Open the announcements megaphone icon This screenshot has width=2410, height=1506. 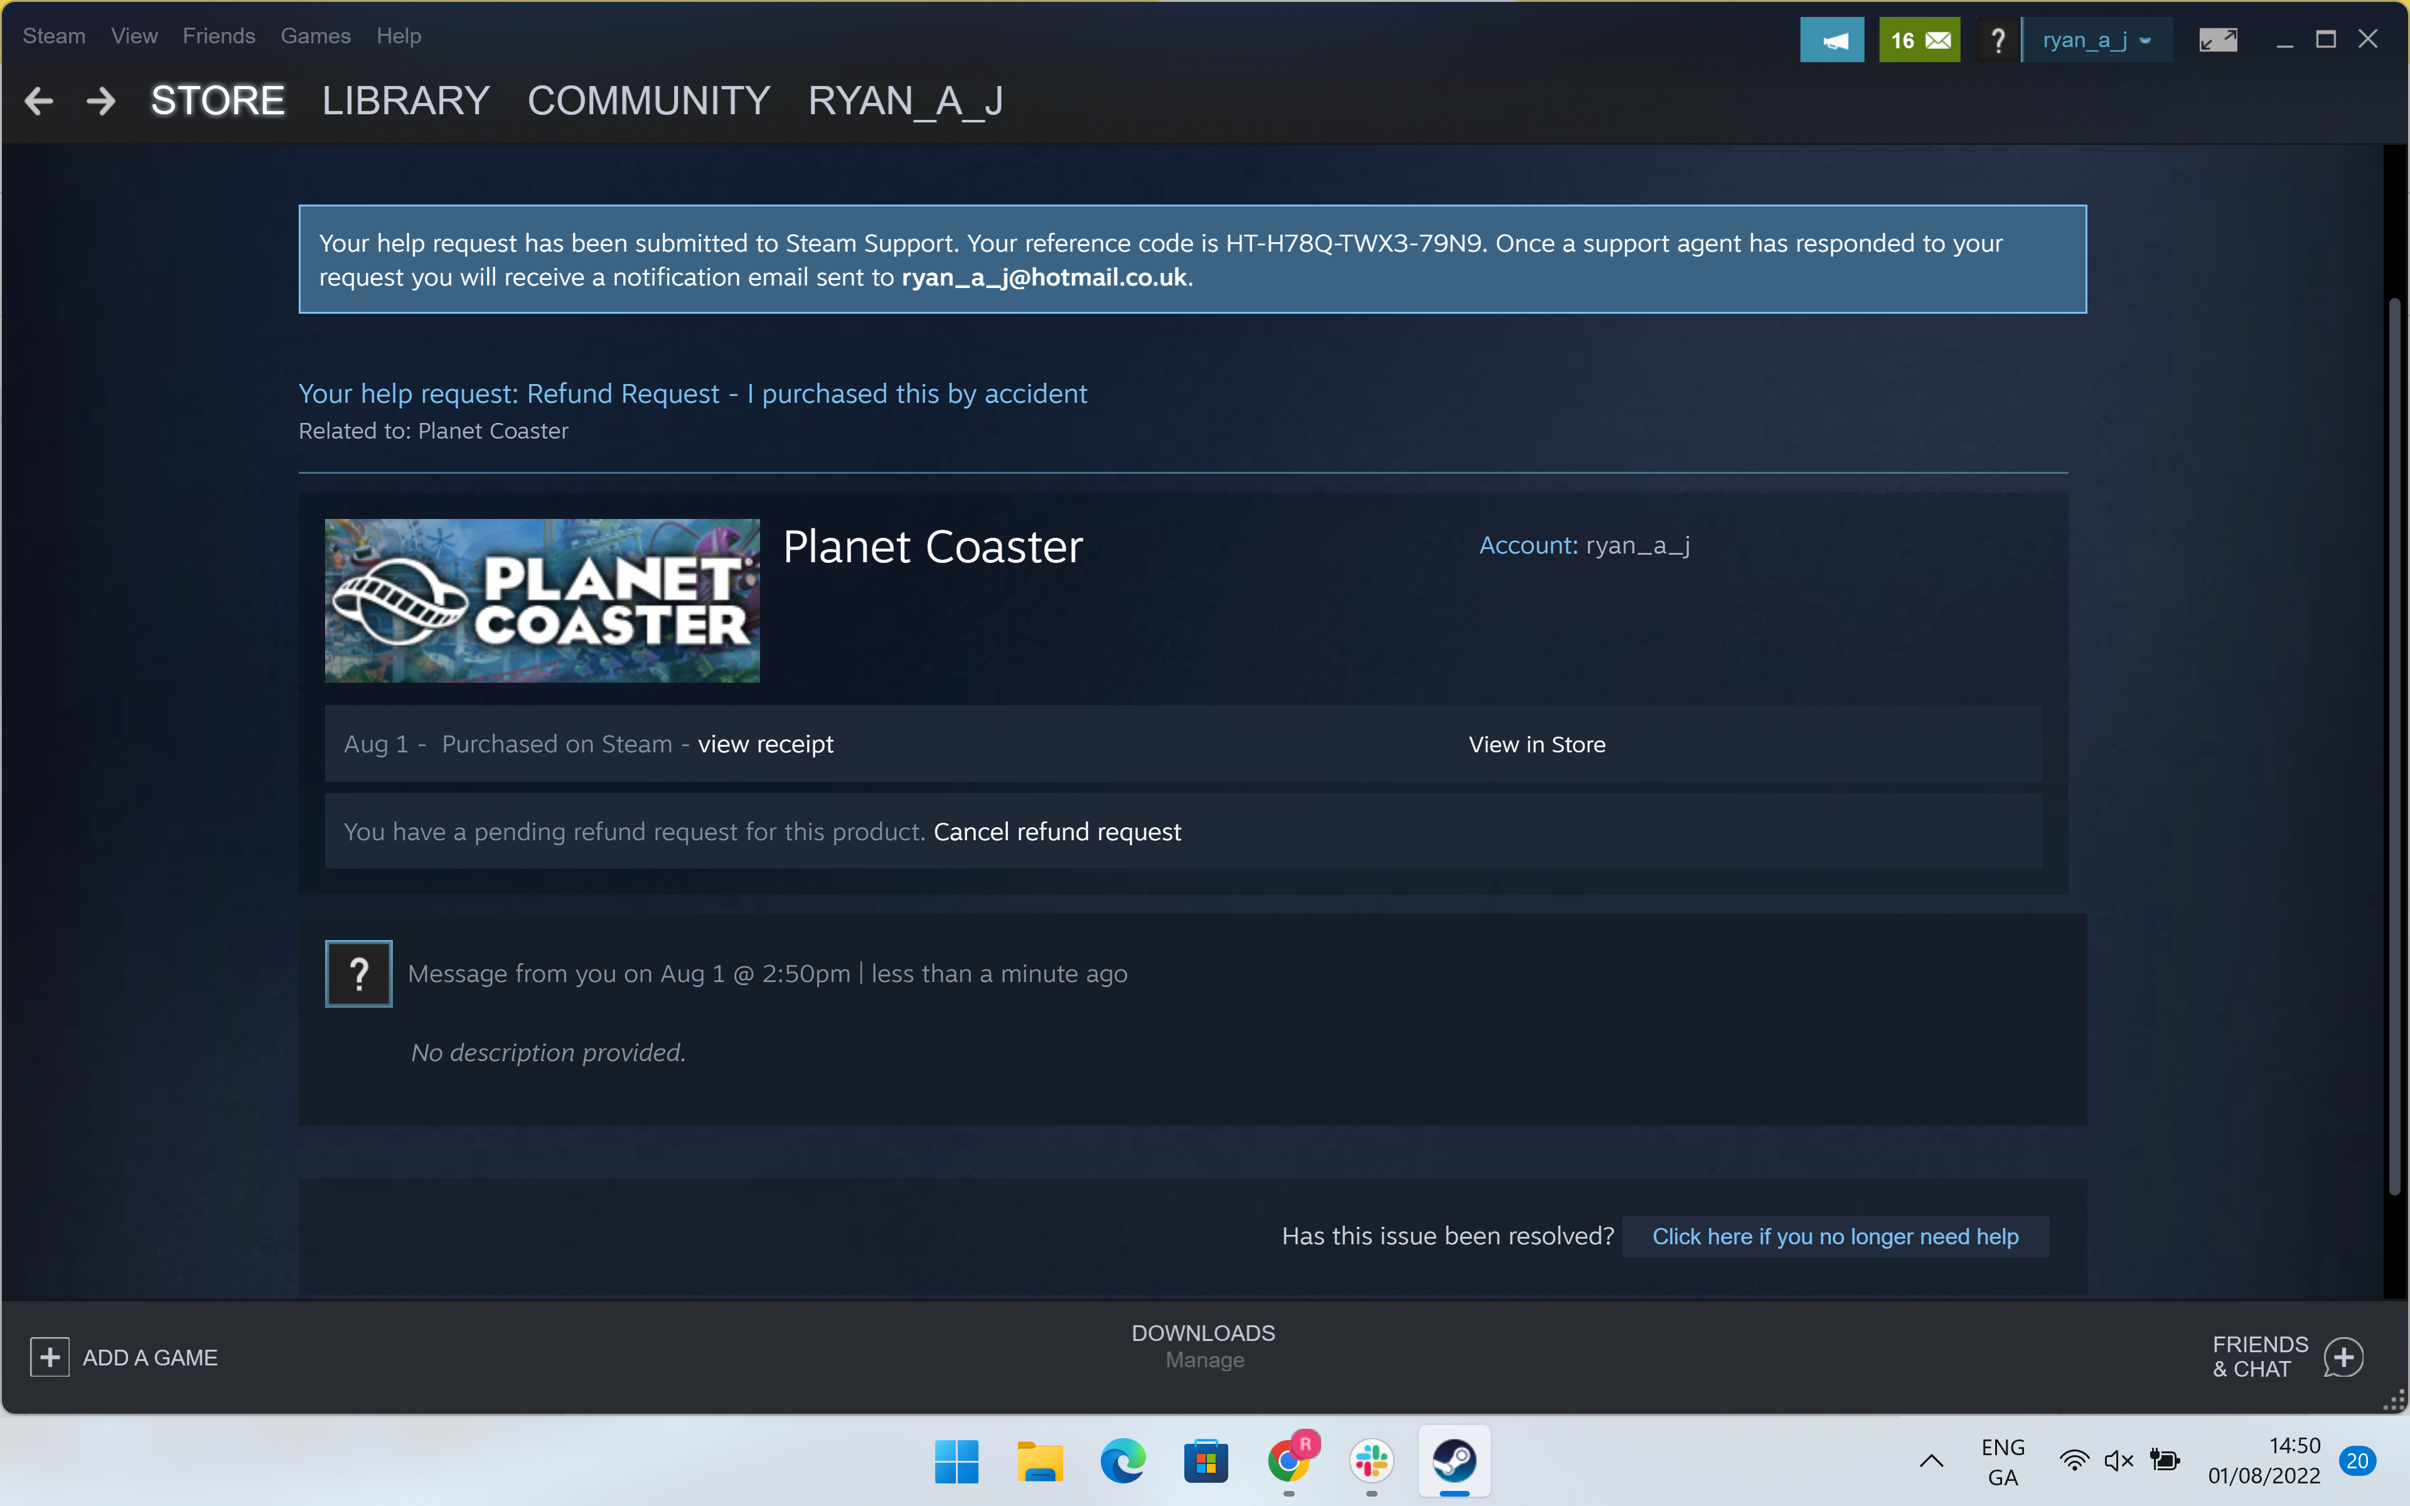coord(1831,41)
